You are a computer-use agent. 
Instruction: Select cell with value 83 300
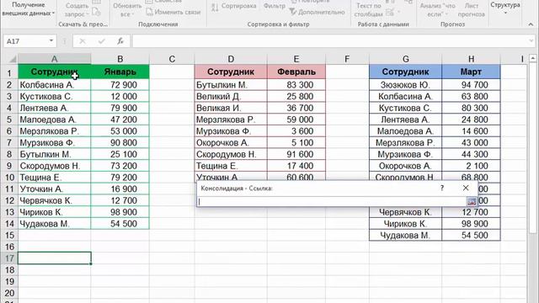(x=296, y=85)
